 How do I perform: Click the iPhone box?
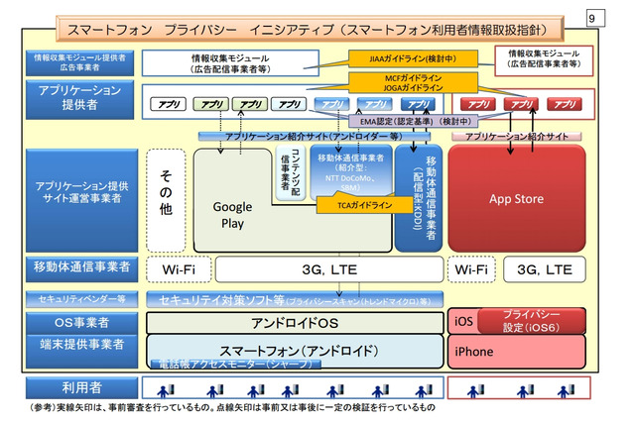pos(517,352)
